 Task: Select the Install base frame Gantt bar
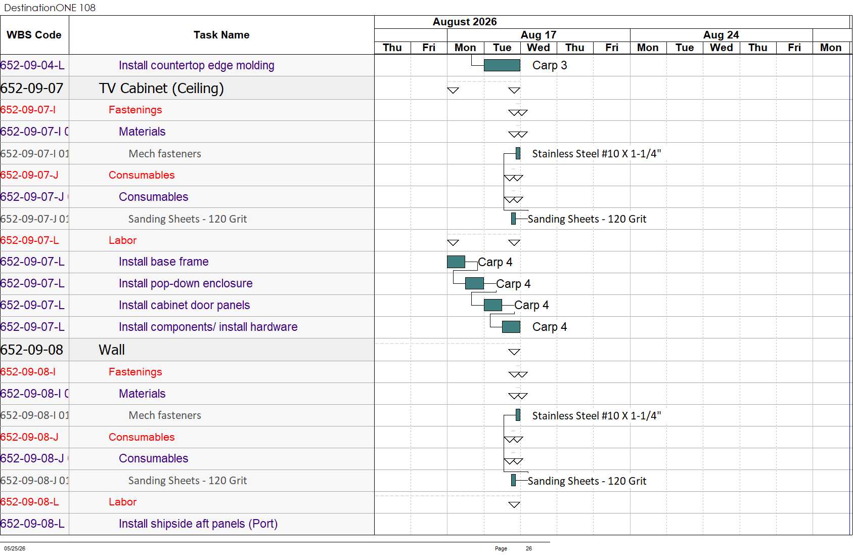coord(456,262)
